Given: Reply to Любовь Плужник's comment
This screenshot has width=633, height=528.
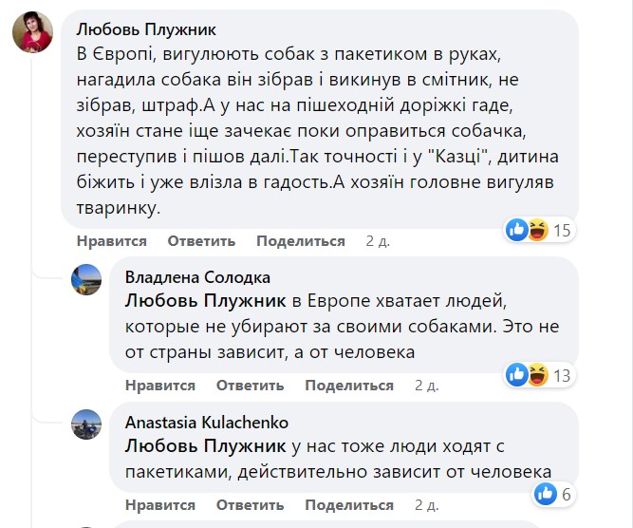Looking at the screenshot, I should [x=201, y=241].
